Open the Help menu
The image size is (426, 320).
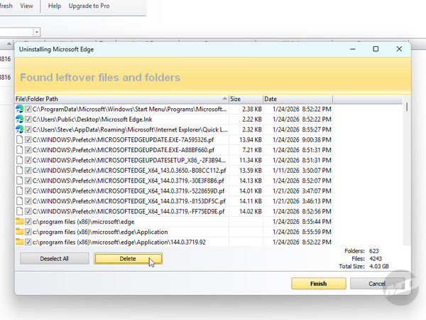pos(54,6)
